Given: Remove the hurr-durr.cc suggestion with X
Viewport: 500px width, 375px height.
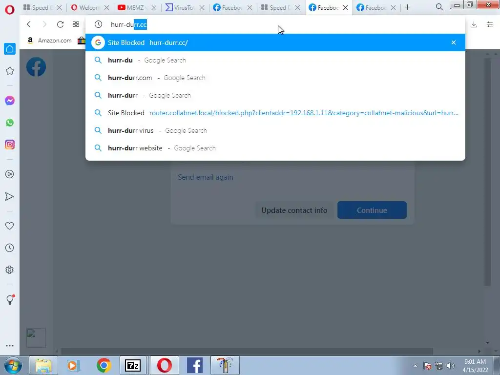Looking at the screenshot, I should click(x=454, y=42).
